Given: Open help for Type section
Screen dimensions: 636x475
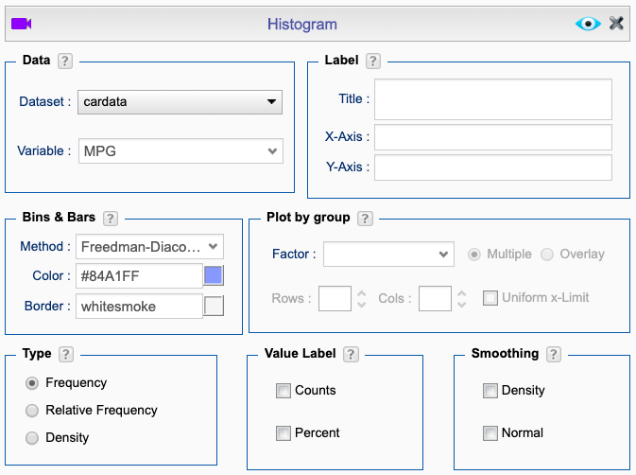Looking at the screenshot, I should pyautogui.click(x=66, y=355).
